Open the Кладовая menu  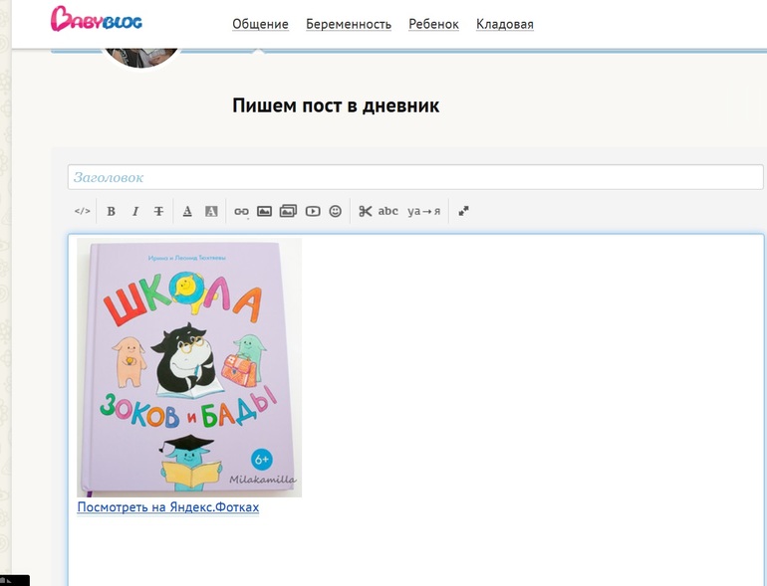pyautogui.click(x=504, y=24)
